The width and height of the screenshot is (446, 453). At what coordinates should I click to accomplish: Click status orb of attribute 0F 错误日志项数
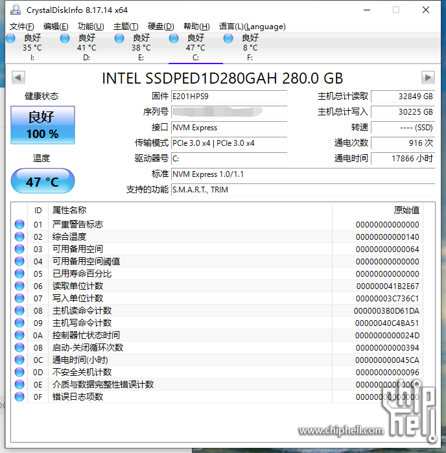pyautogui.click(x=19, y=397)
